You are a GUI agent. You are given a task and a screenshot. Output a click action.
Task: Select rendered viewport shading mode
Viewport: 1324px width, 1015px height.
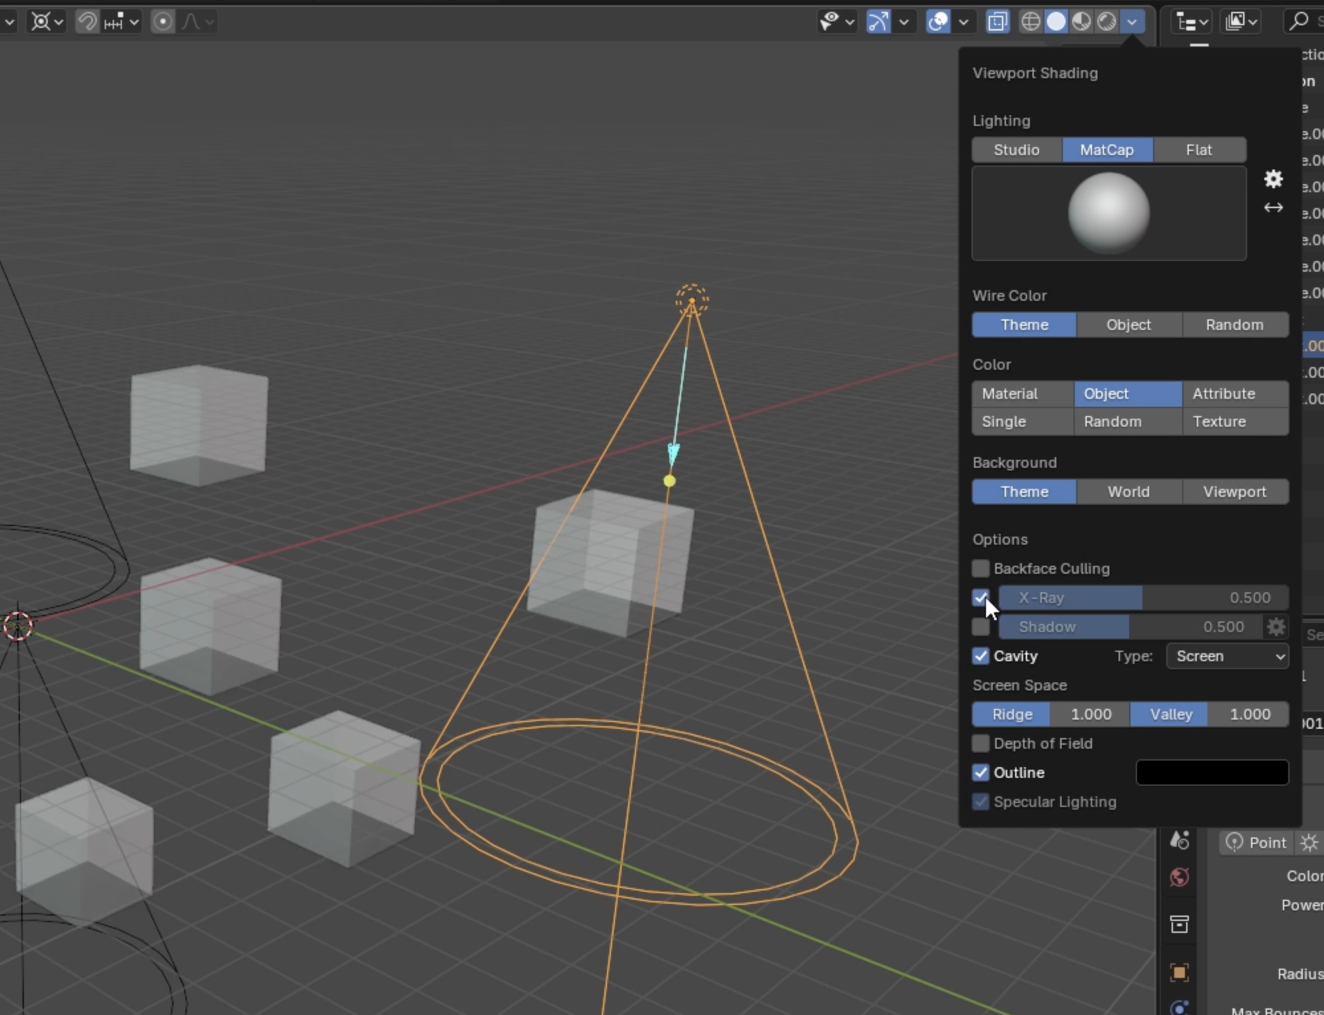coord(1107,22)
